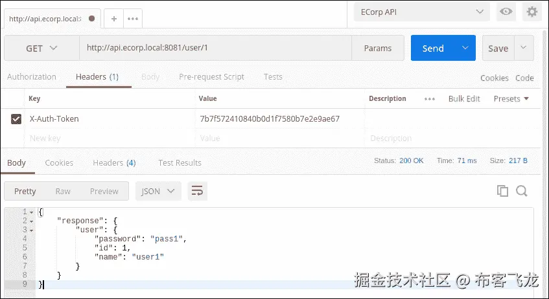This screenshot has height=299, width=549.
Task: Open the Save button dropdown arrow
Action: (524, 48)
